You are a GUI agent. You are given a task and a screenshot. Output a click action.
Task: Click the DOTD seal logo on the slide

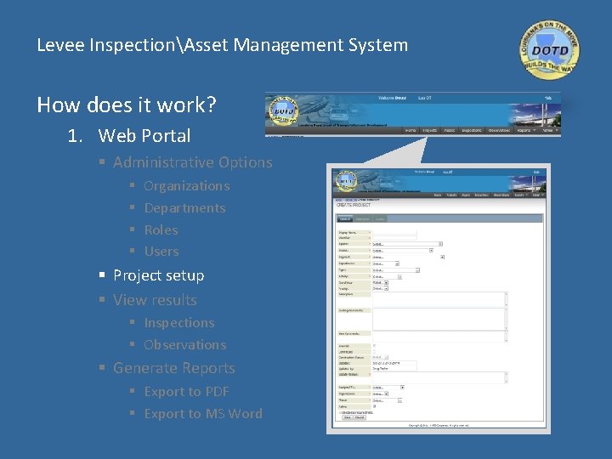click(550, 49)
